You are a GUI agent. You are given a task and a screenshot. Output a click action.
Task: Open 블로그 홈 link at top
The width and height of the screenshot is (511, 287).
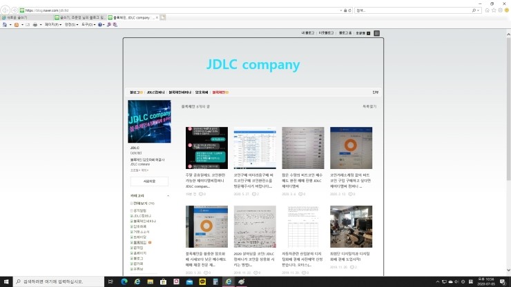[345, 33]
